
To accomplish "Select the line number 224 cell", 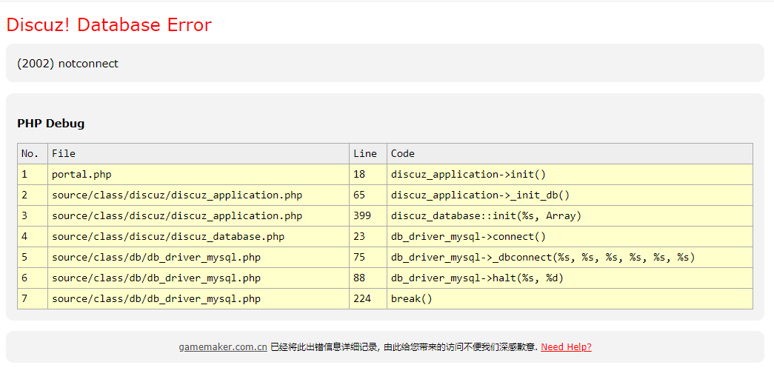I will coord(362,299).
